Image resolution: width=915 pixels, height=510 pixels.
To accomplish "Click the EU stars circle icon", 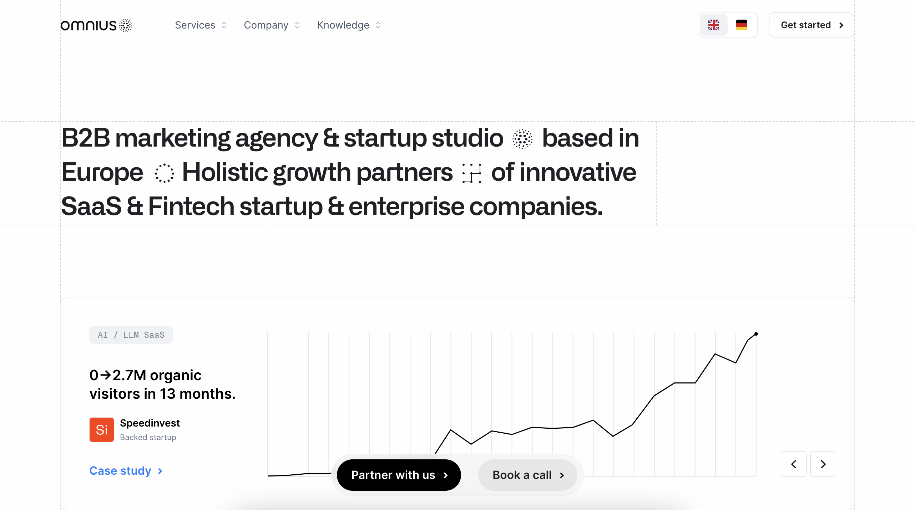I will click(164, 173).
